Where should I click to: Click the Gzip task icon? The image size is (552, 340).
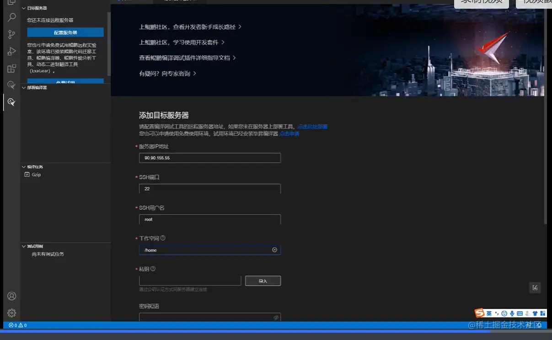(27, 175)
